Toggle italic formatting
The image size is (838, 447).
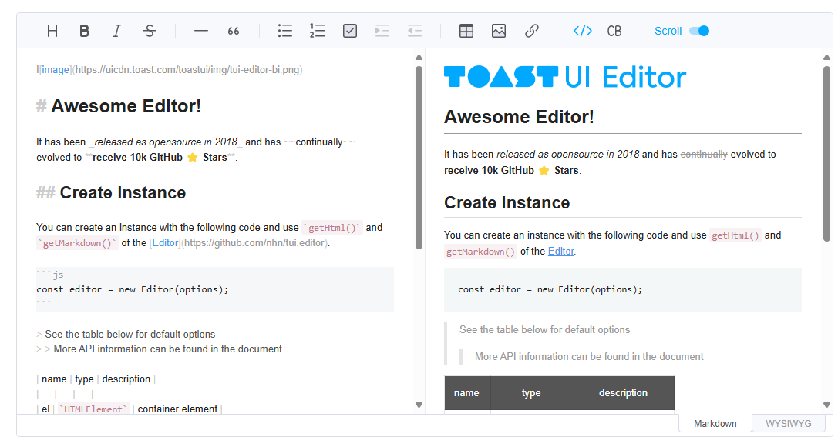click(116, 31)
